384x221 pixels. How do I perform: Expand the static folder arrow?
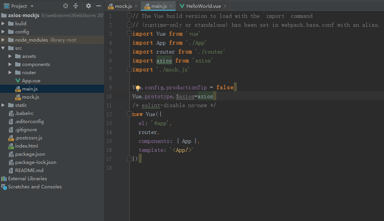click(3, 105)
